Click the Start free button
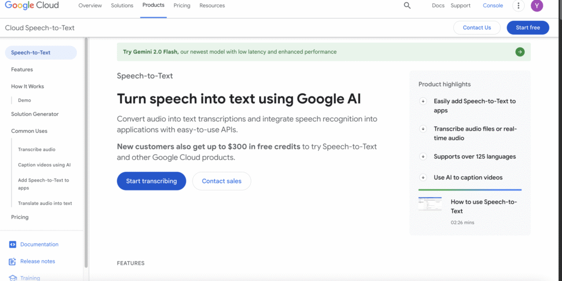The width and height of the screenshot is (562, 281). [x=527, y=27]
